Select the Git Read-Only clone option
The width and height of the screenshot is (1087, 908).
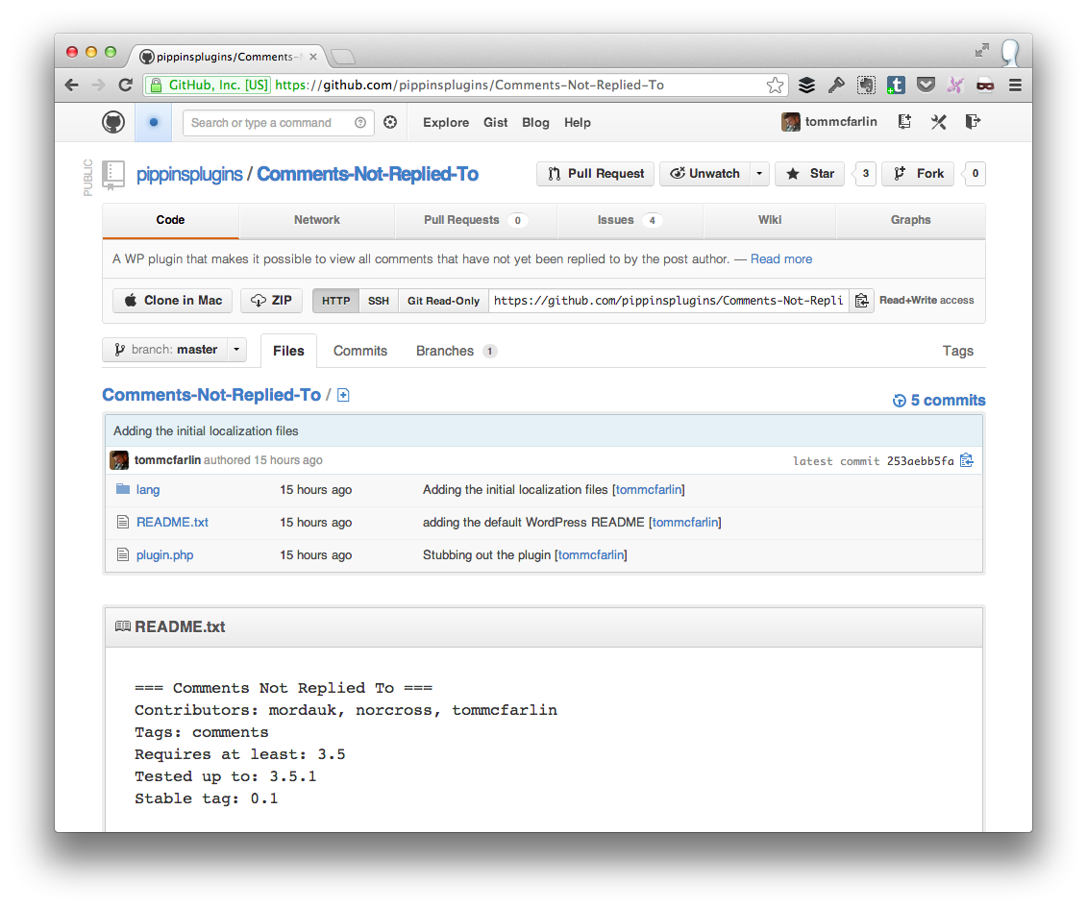pos(442,300)
